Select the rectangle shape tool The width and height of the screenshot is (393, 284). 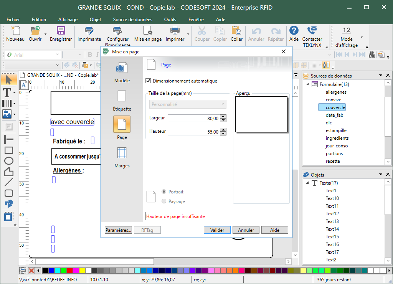[9, 150]
